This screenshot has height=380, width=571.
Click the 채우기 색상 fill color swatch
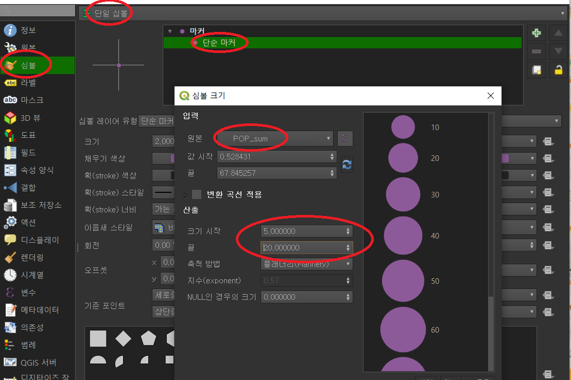(163, 158)
